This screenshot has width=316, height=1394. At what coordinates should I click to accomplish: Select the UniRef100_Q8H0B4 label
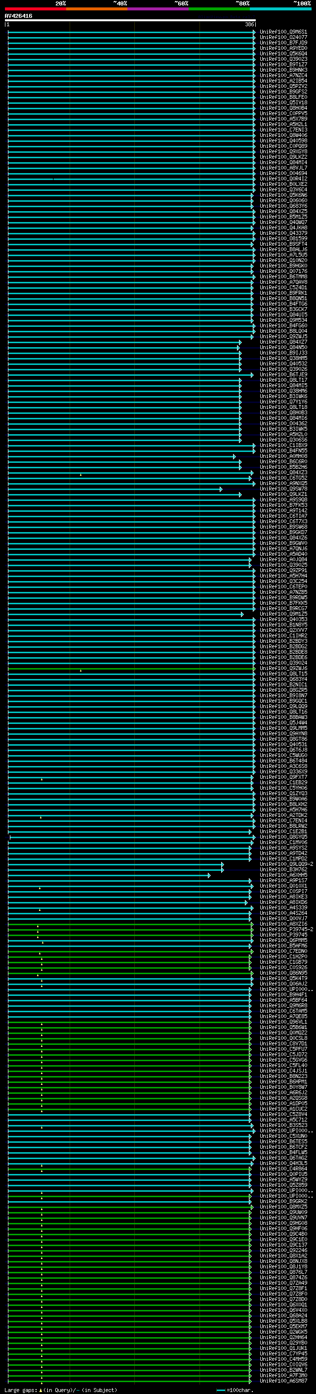coord(283,108)
